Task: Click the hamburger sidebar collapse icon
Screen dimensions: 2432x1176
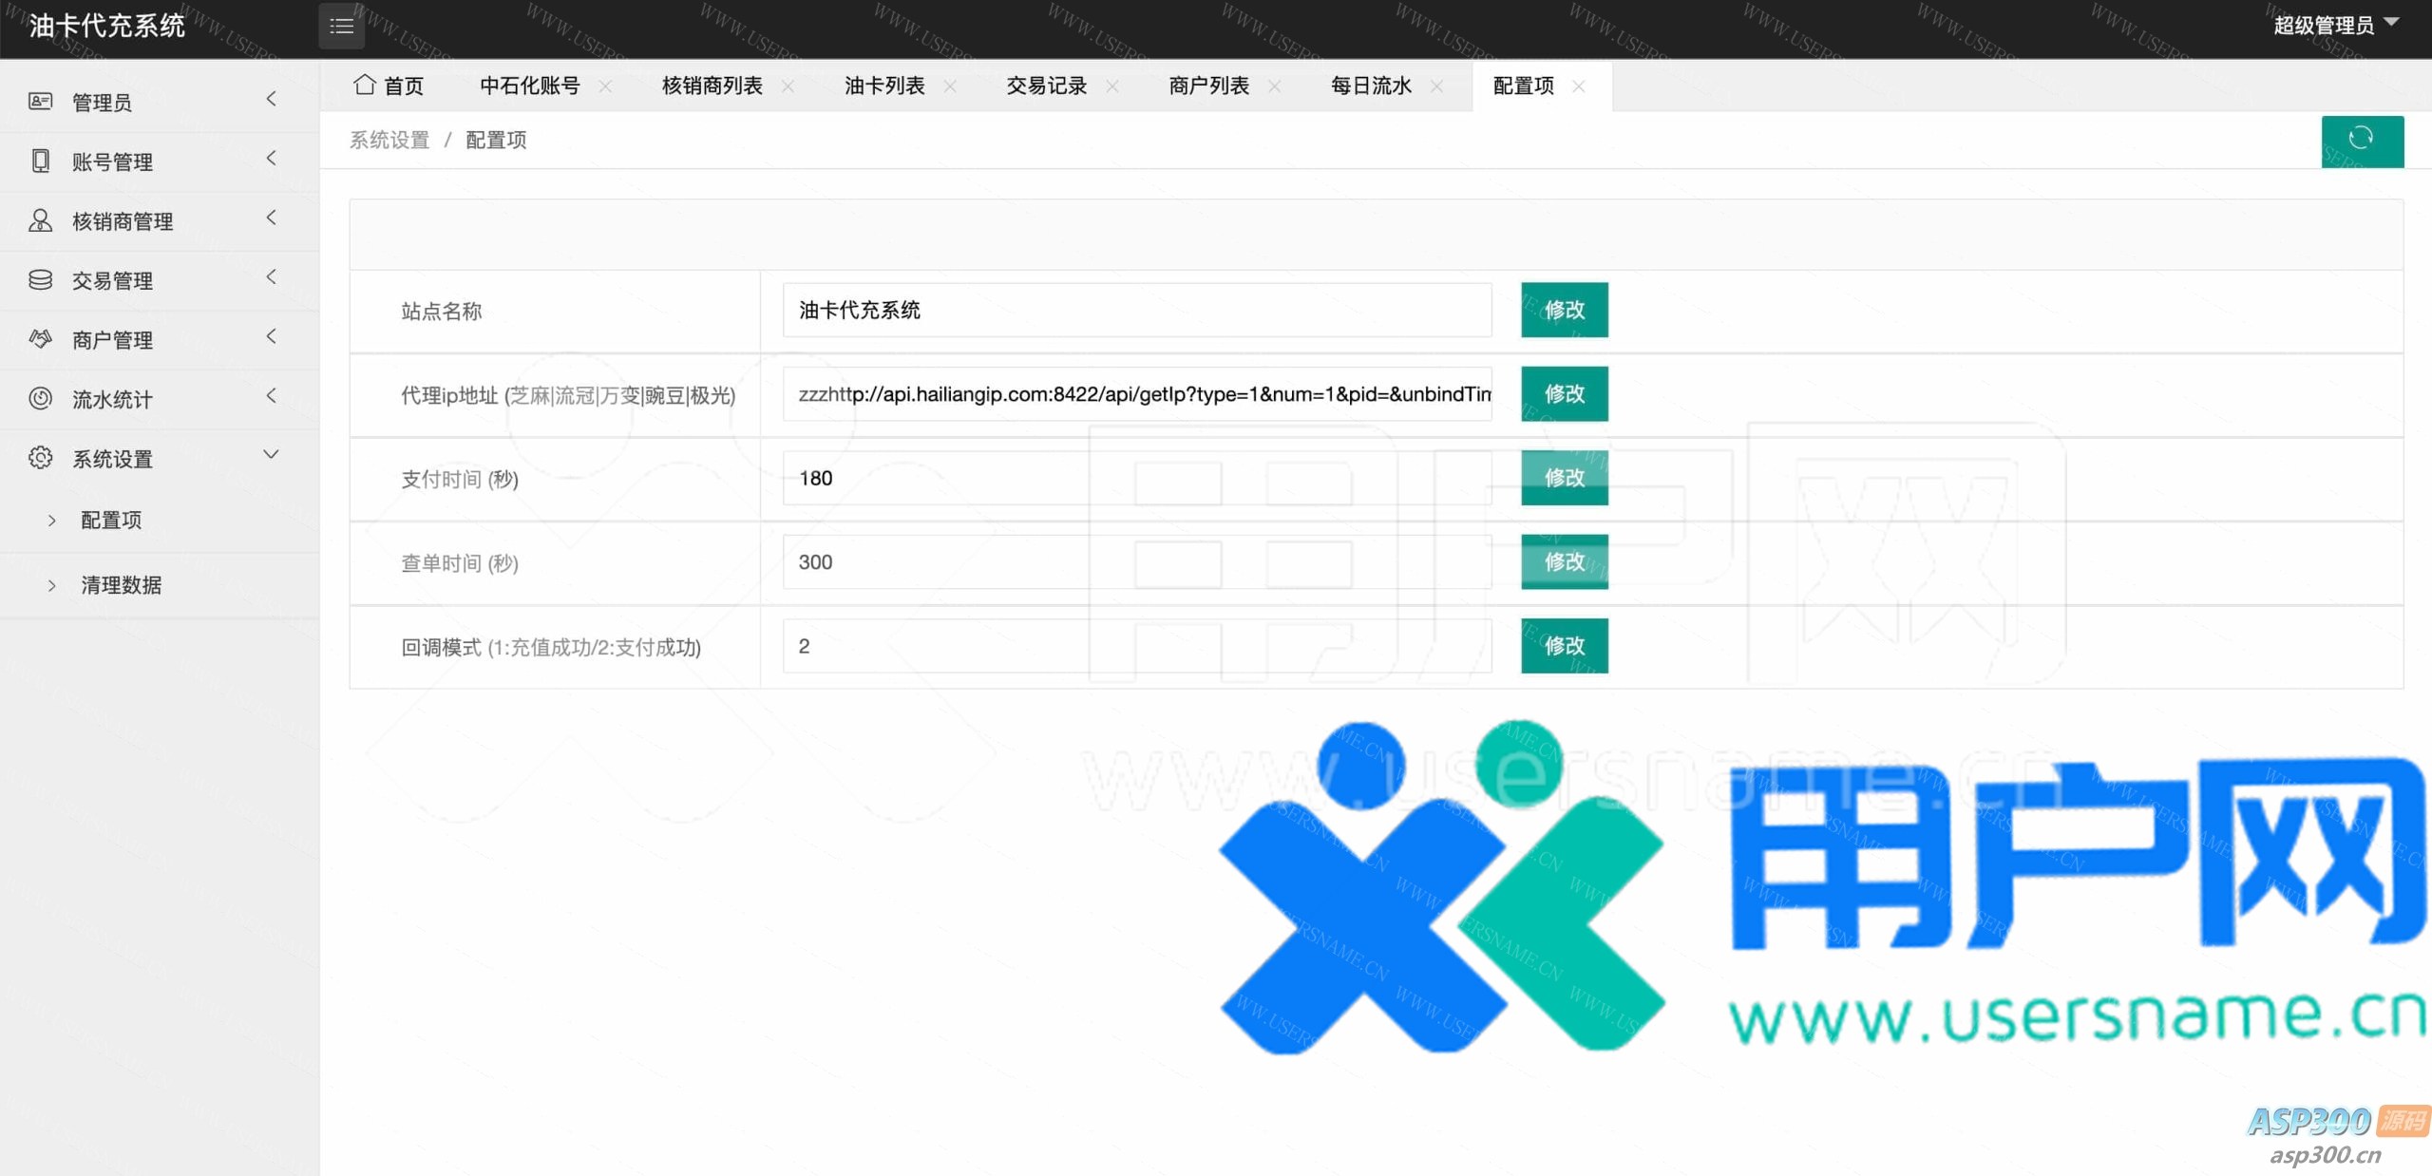Action: (341, 27)
